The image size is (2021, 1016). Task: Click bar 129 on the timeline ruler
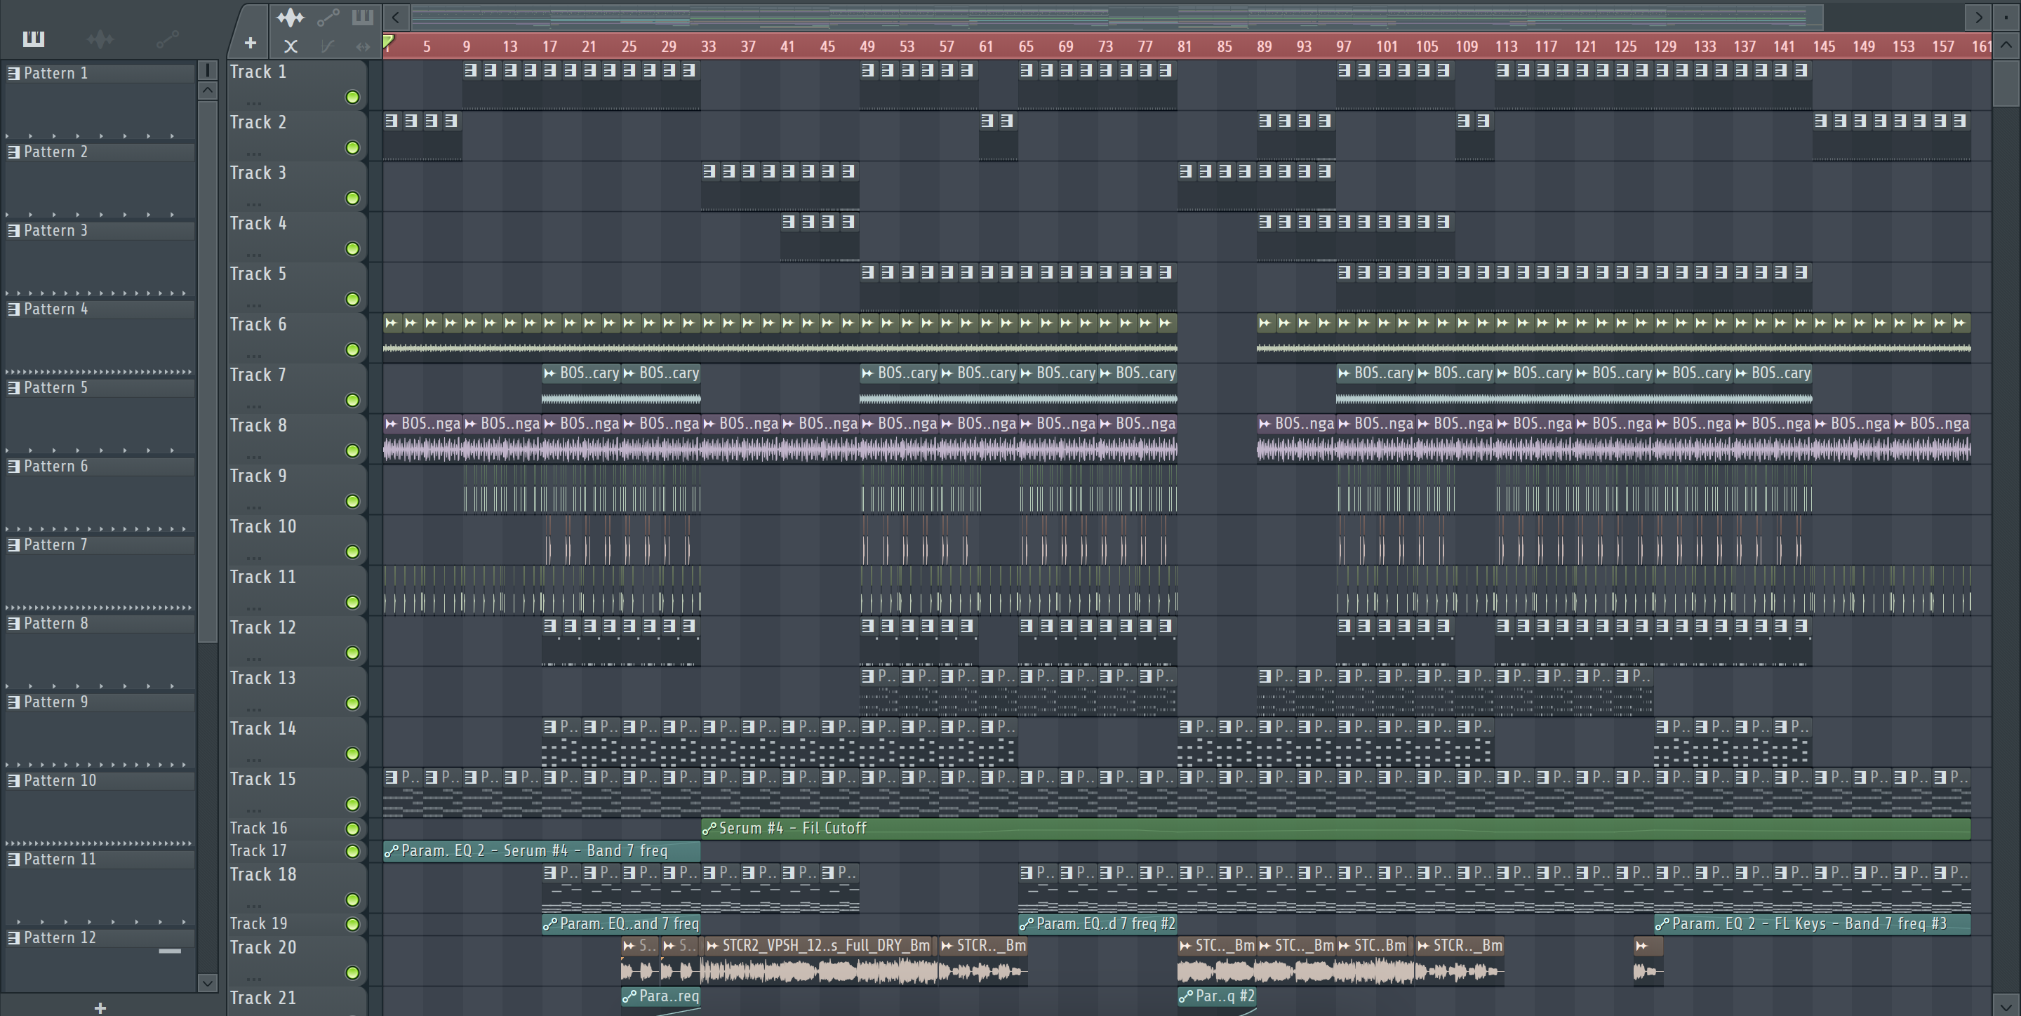click(1665, 46)
